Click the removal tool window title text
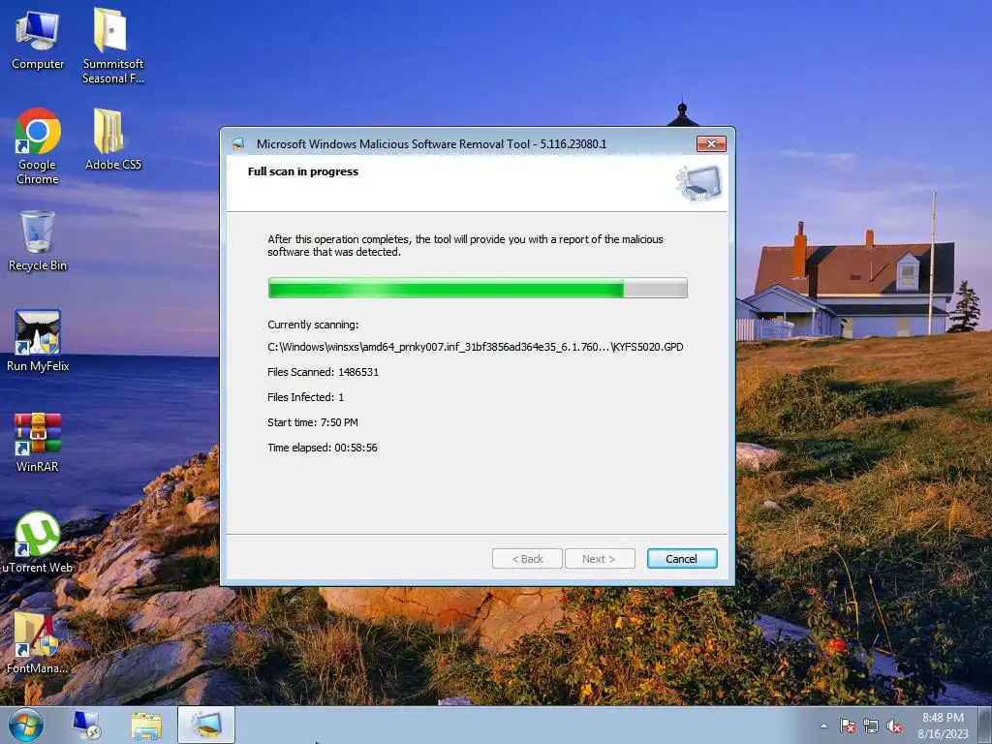992x744 pixels. pyautogui.click(x=431, y=143)
